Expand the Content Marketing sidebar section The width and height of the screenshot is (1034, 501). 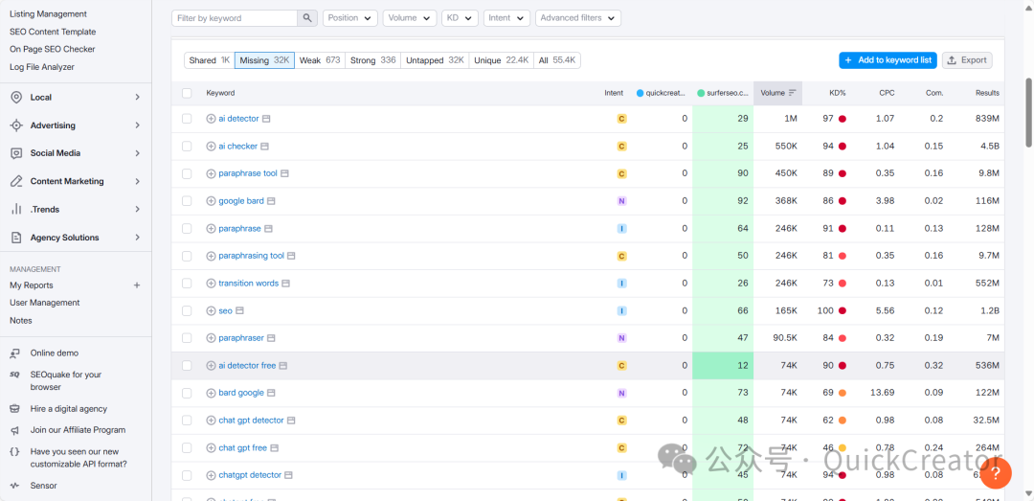tap(137, 181)
